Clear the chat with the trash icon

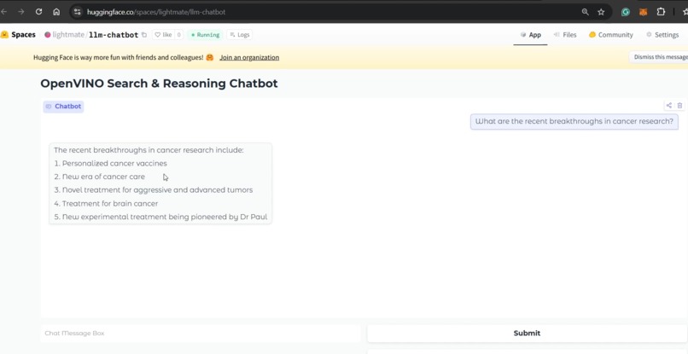coord(679,105)
